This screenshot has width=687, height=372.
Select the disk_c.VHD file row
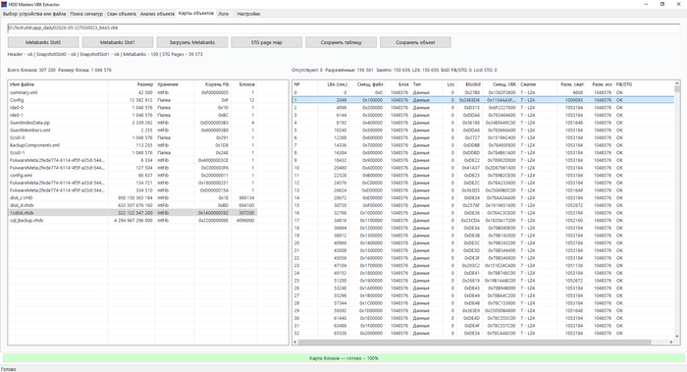pos(132,197)
